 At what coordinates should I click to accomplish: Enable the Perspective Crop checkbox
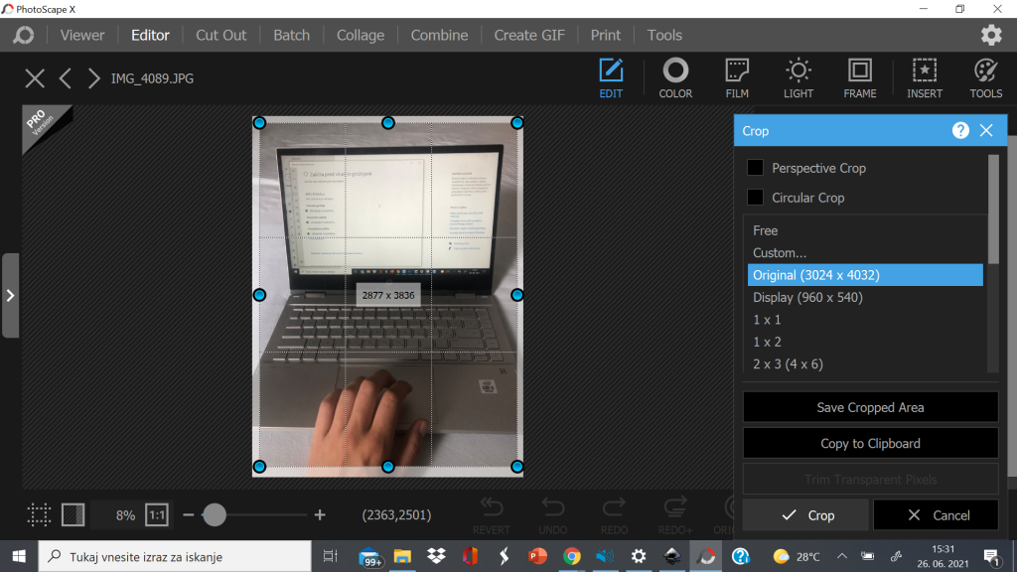click(x=755, y=167)
